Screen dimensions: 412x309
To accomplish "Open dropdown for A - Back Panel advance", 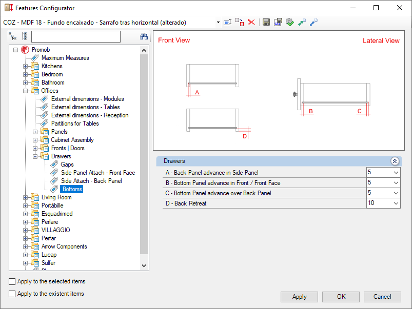I will (396, 173).
